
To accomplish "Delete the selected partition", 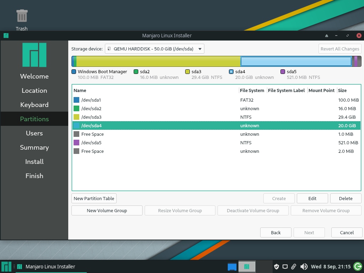I will pyautogui.click(x=346, y=198).
